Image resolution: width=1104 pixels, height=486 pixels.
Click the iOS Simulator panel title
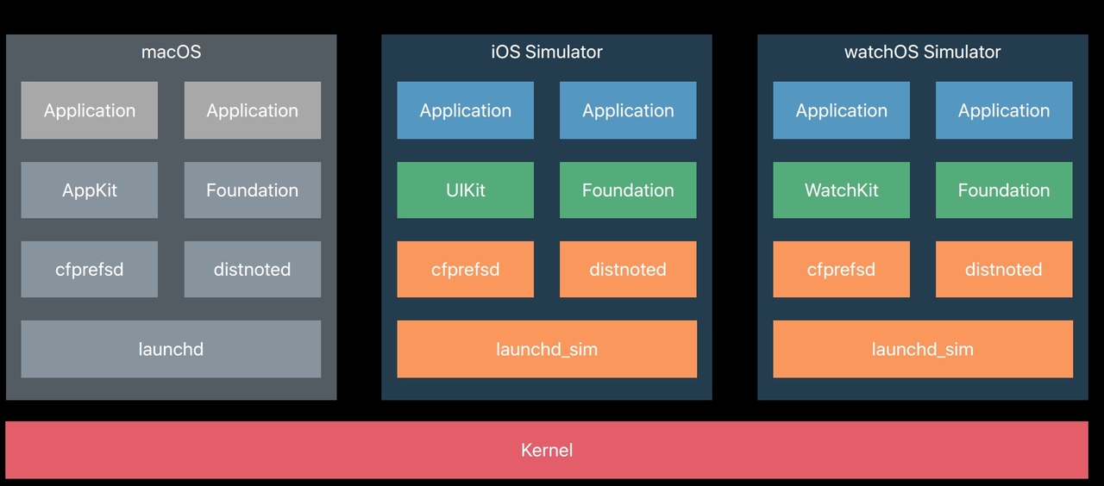pyautogui.click(x=547, y=52)
